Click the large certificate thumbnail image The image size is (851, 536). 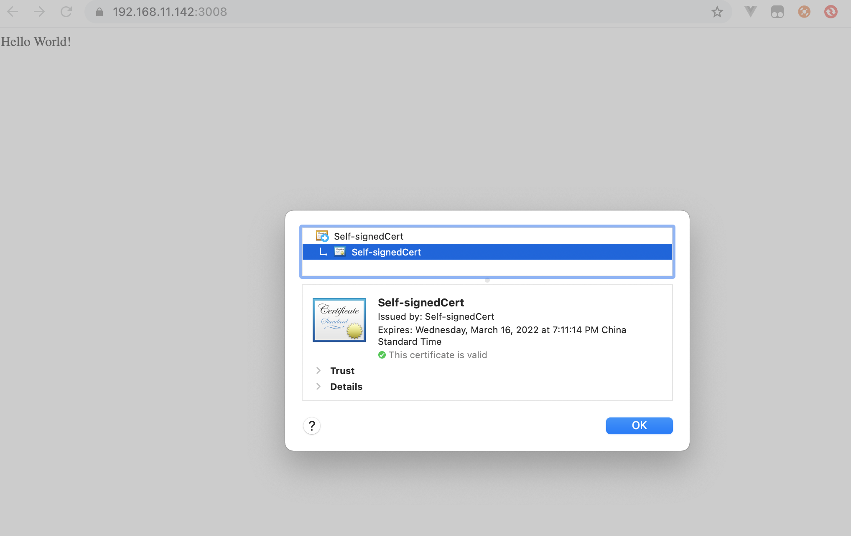pyautogui.click(x=339, y=320)
